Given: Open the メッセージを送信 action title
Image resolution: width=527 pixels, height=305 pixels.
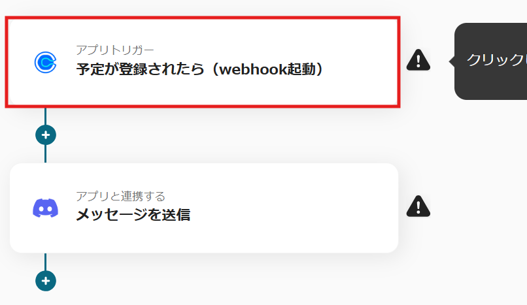Looking at the screenshot, I should (133, 215).
